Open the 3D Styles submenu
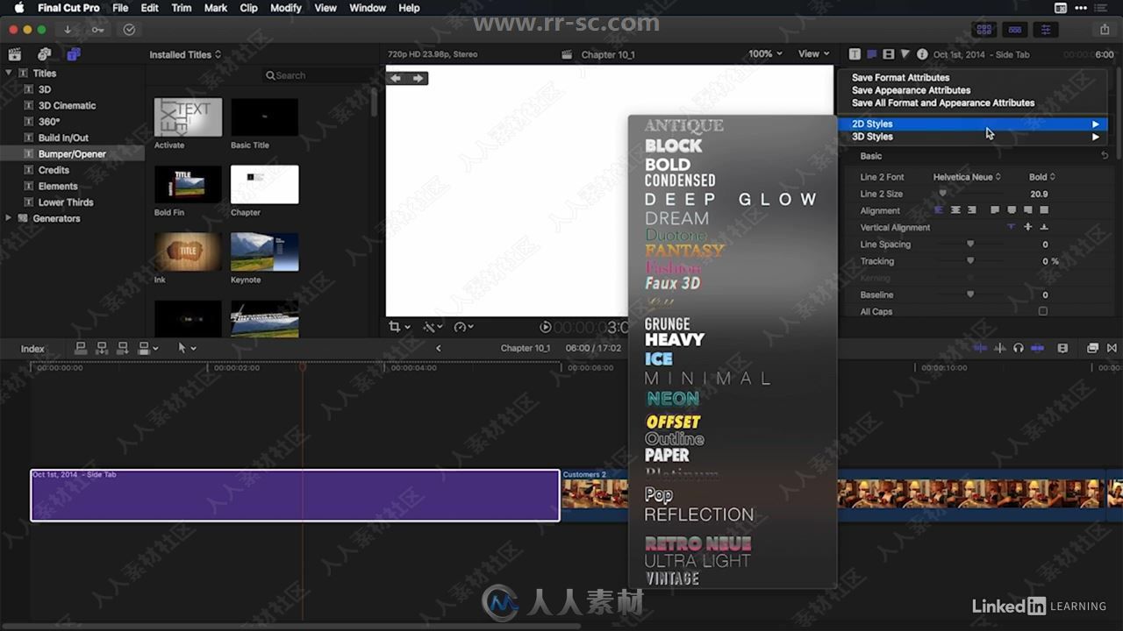Viewport: 1123px width, 631px height. tap(972, 137)
